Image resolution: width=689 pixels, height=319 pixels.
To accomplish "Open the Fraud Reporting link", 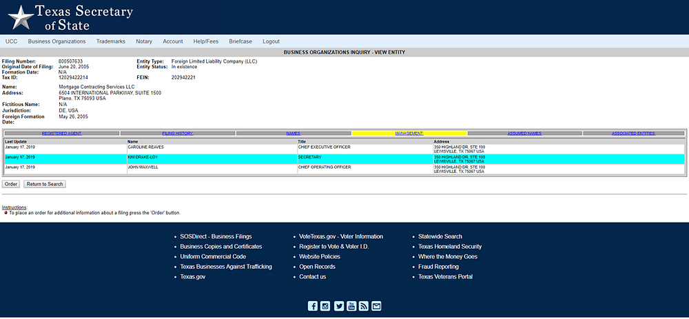I will pos(438,267).
